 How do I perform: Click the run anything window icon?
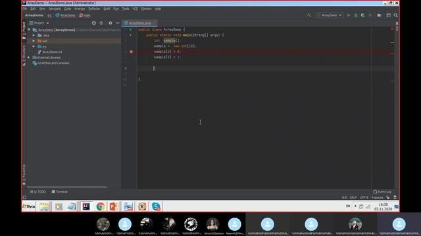coord(389,15)
